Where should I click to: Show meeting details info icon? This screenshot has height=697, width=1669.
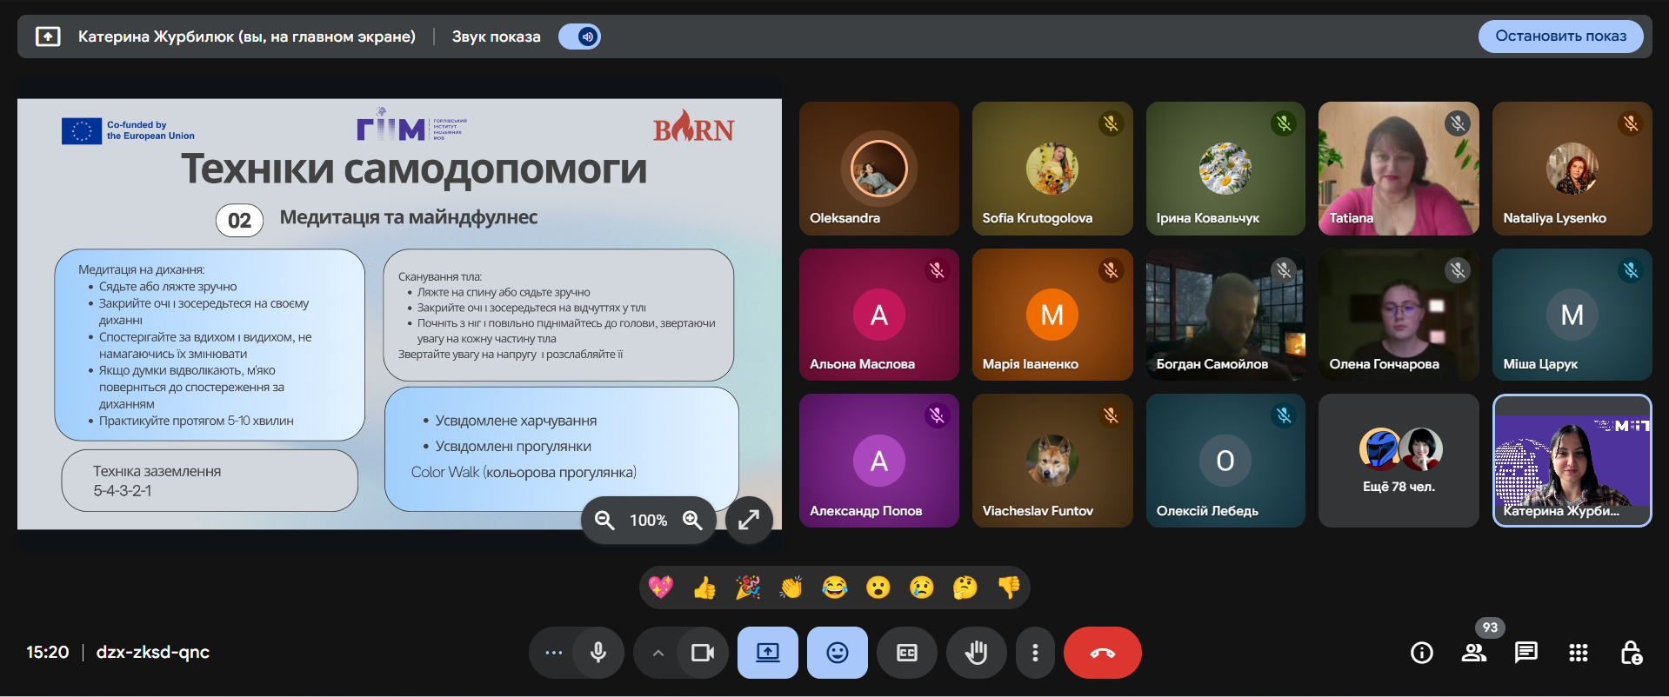point(1421,653)
